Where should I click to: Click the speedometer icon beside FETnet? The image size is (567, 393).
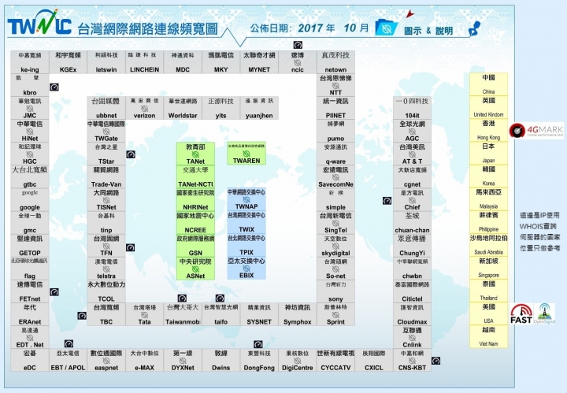click(x=54, y=291)
